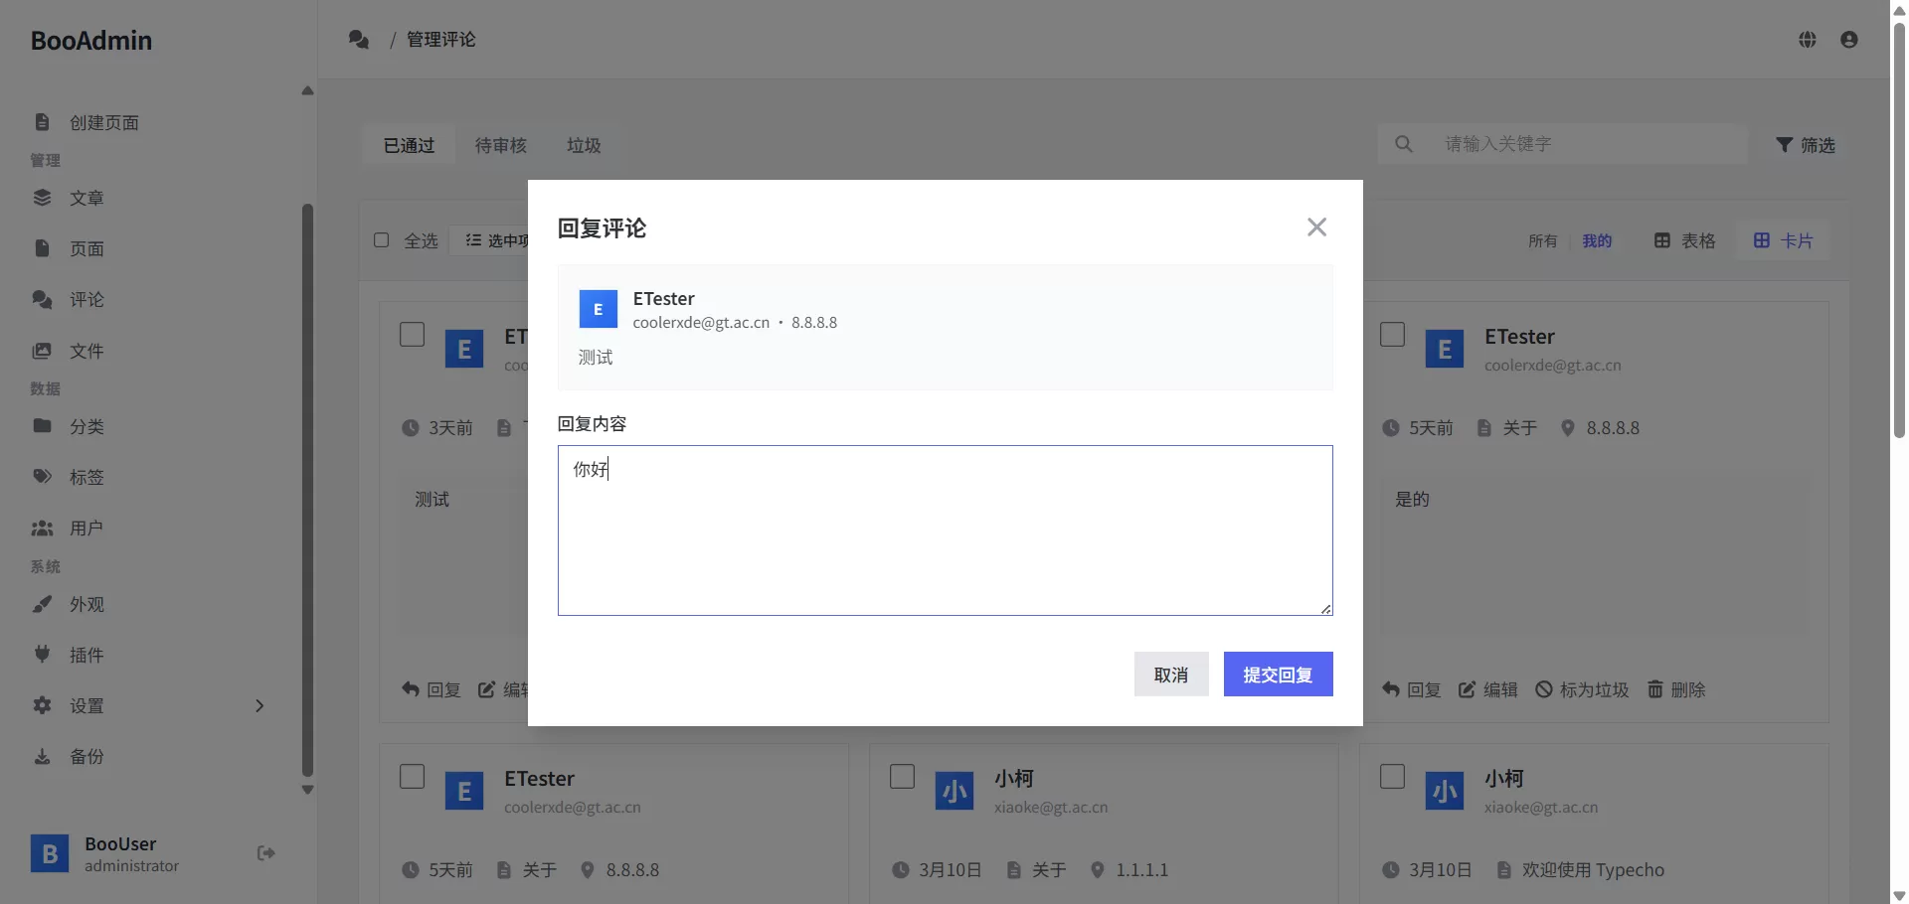1909x904 pixels.
Task: Click the logout icon beside BooUser
Action: coord(265,853)
